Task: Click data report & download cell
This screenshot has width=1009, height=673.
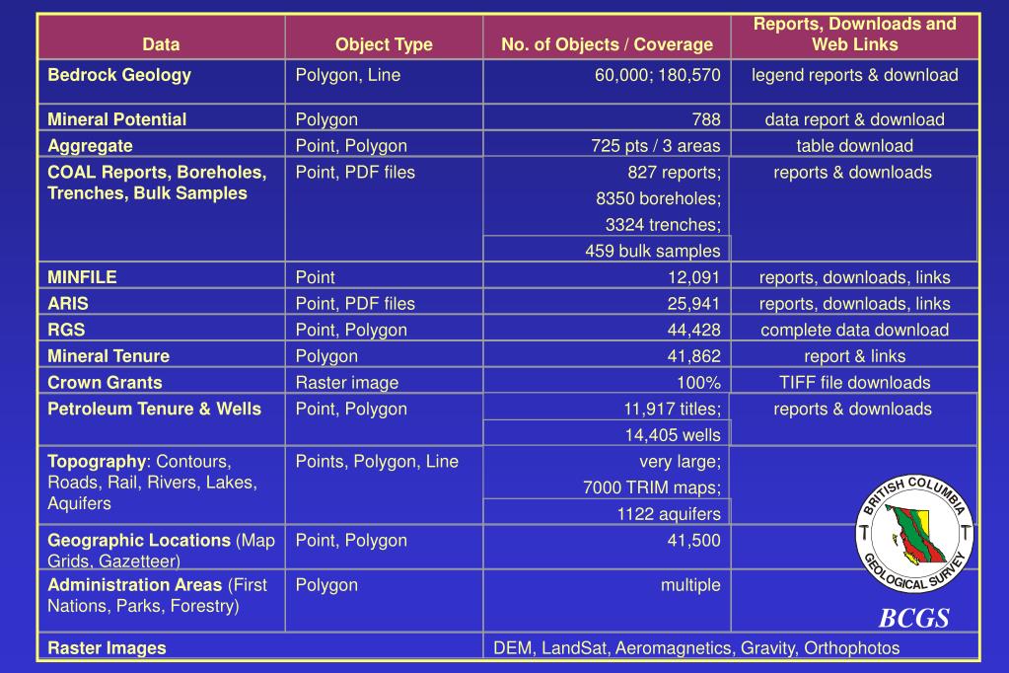Action: (x=854, y=119)
